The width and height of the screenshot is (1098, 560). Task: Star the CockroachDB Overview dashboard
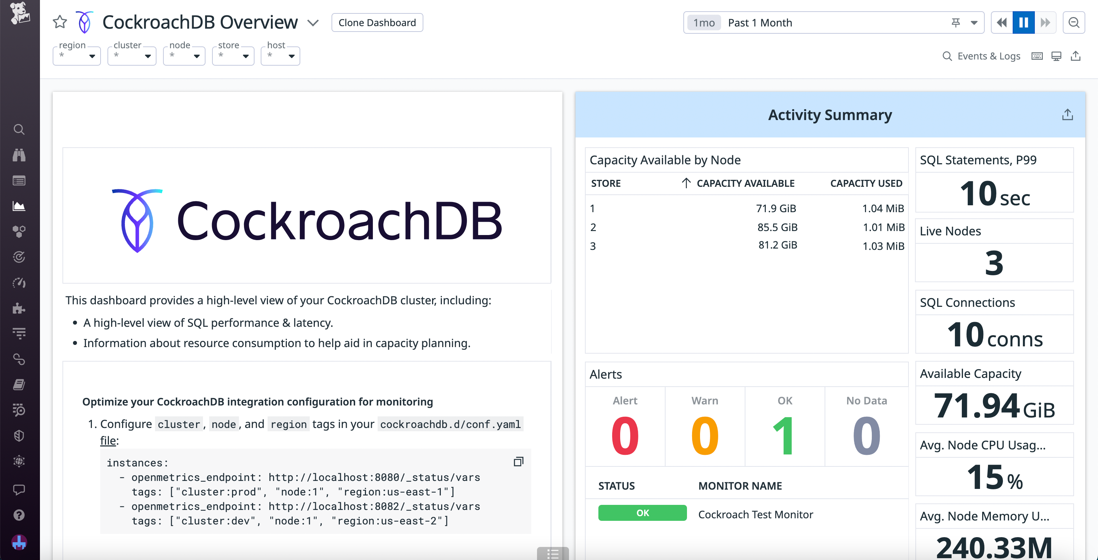click(x=60, y=22)
